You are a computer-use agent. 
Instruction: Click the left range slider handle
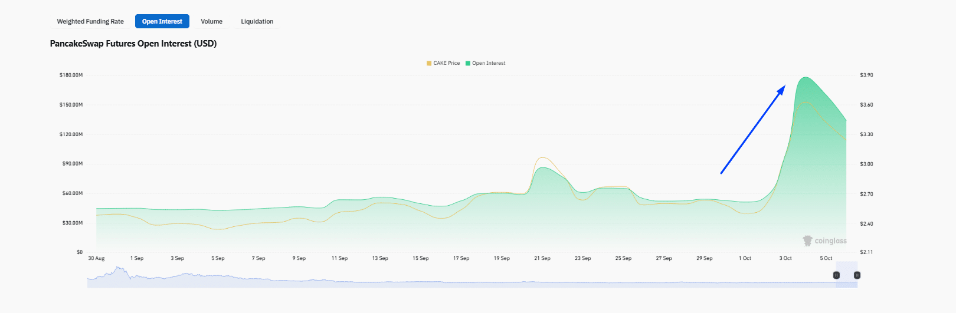click(x=836, y=275)
